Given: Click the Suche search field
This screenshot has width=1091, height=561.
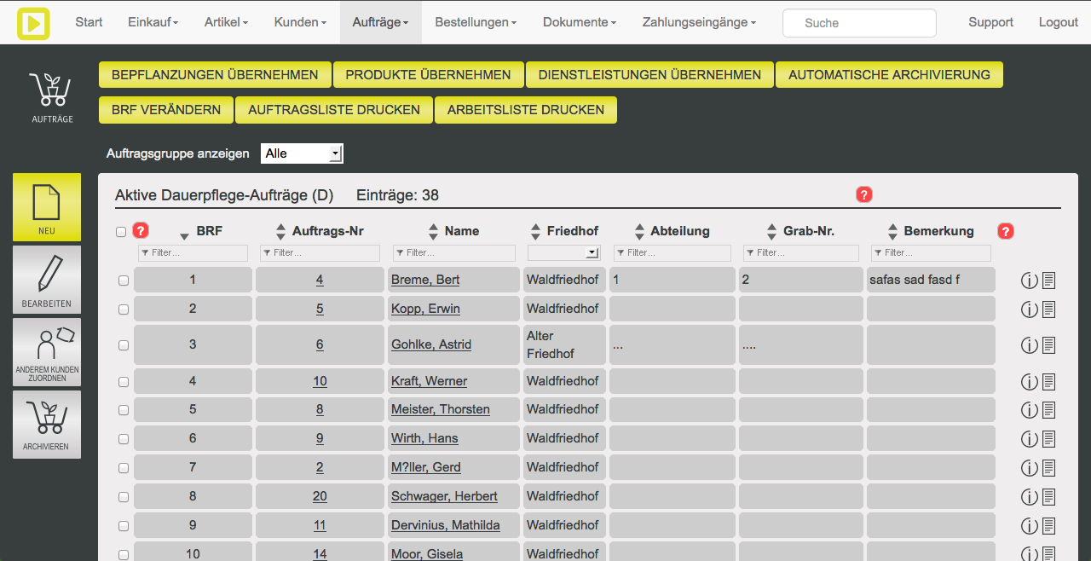Looking at the screenshot, I should pos(859,23).
